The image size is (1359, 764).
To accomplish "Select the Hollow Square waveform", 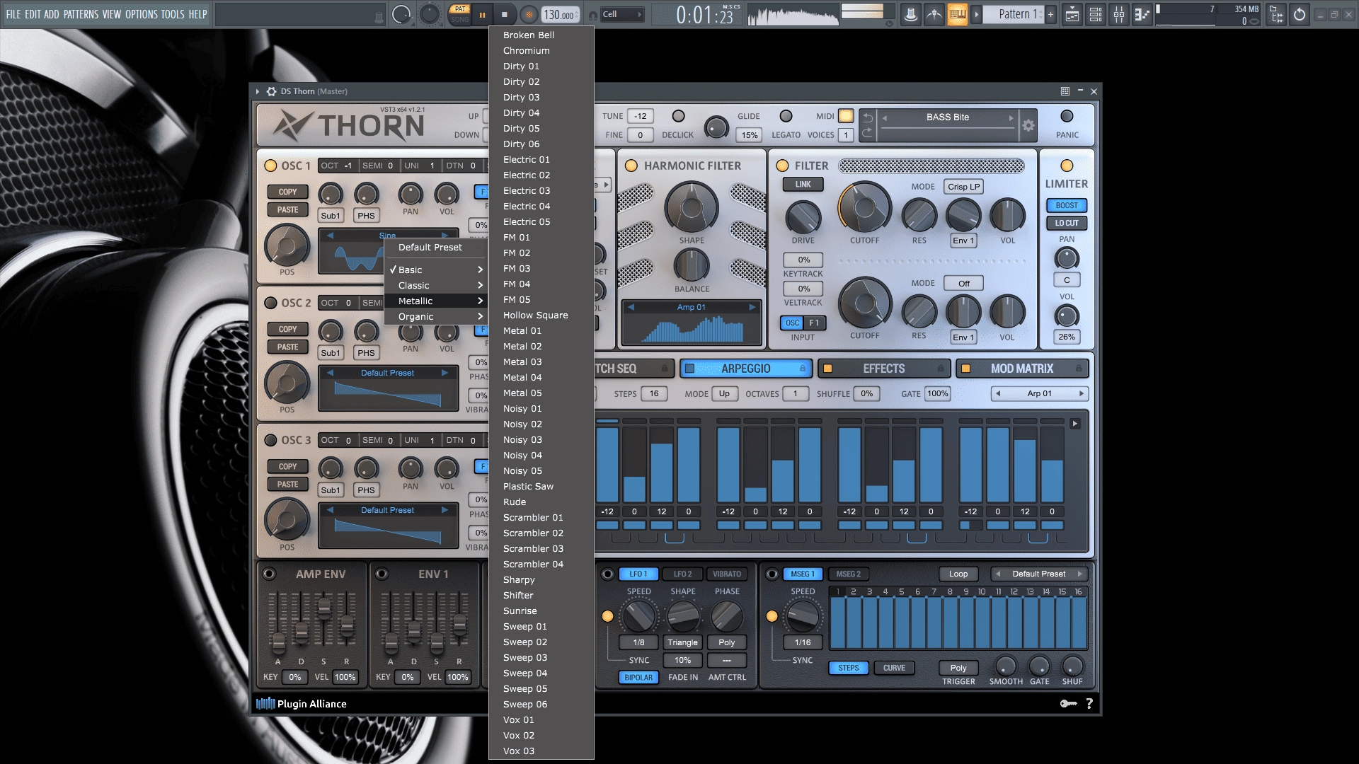I will coord(541,315).
